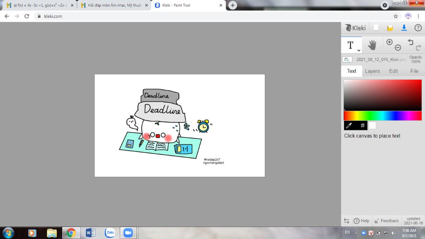Open Zoom from the taskbar
The height and width of the screenshot is (239, 425).
[x=128, y=233]
